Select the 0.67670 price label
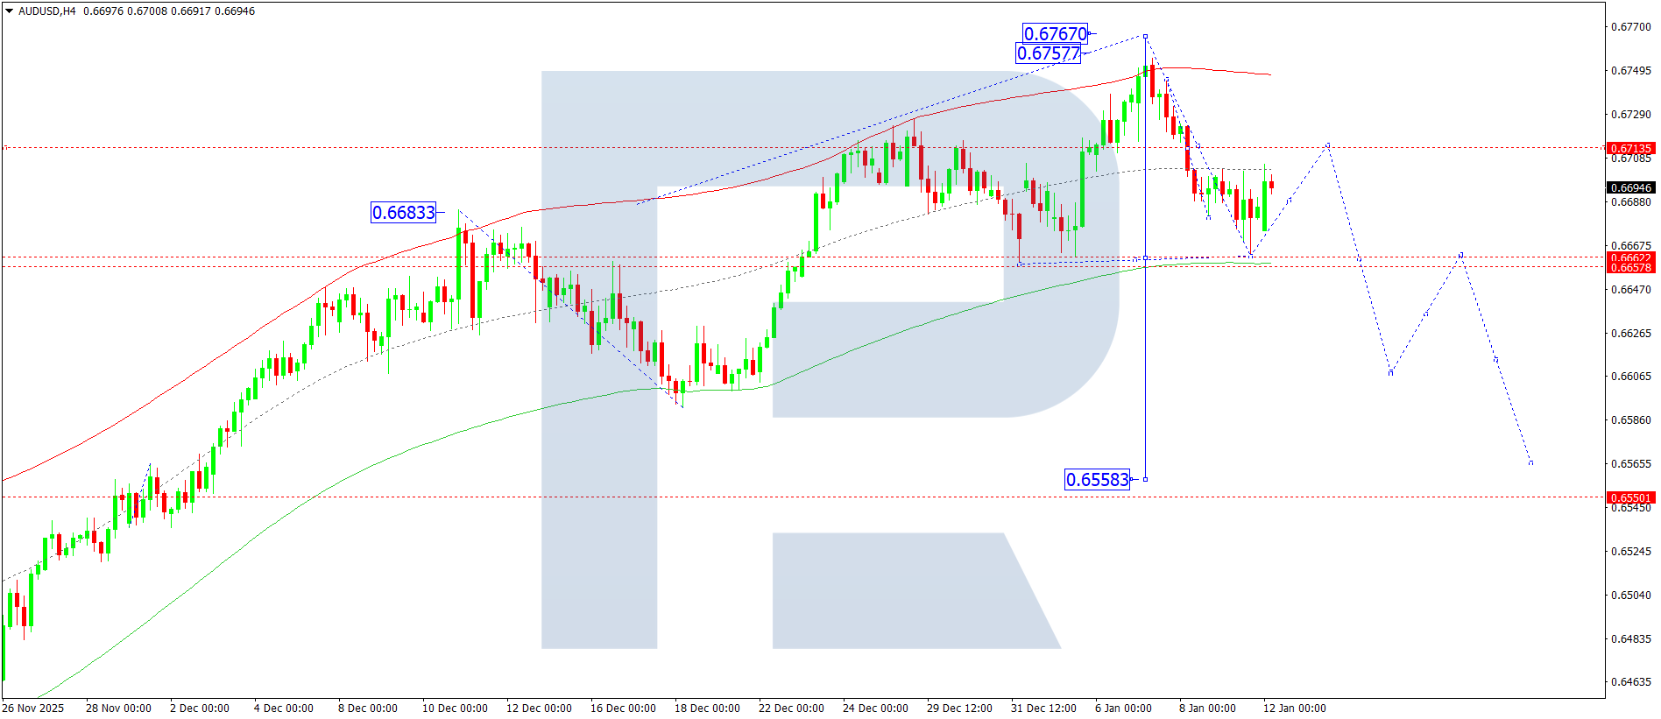The image size is (1661, 719). tap(1055, 33)
